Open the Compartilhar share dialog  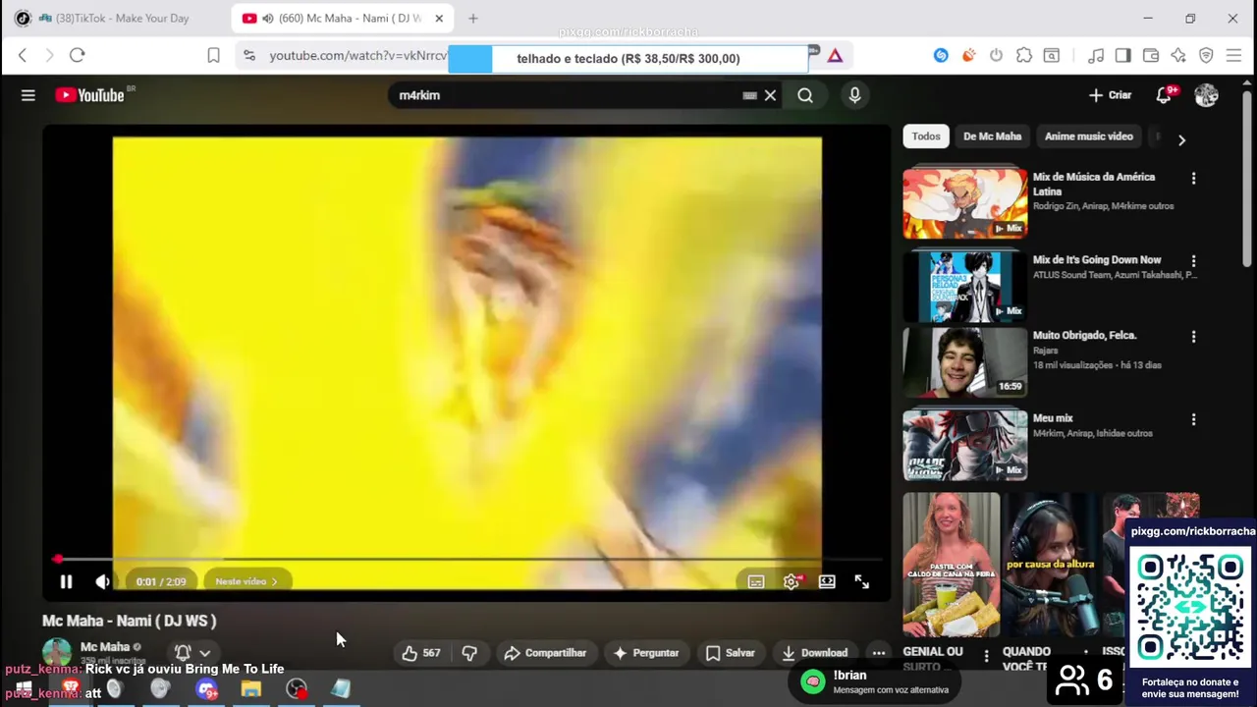click(545, 653)
